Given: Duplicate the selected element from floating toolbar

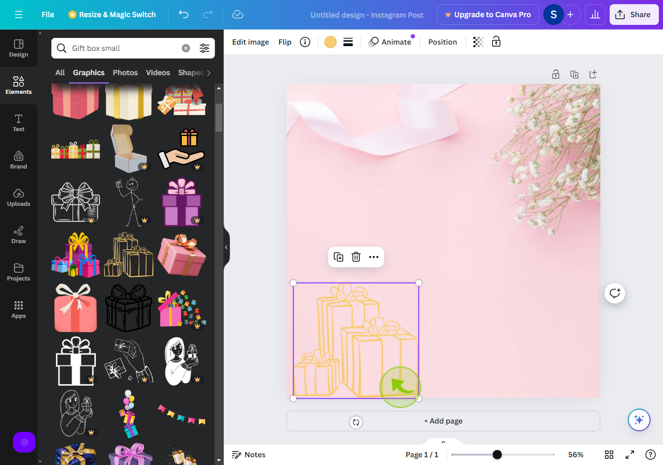Looking at the screenshot, I should click(339, 257).
